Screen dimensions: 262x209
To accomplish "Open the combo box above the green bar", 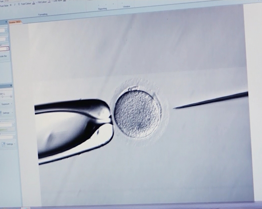I will coord(7,124).
